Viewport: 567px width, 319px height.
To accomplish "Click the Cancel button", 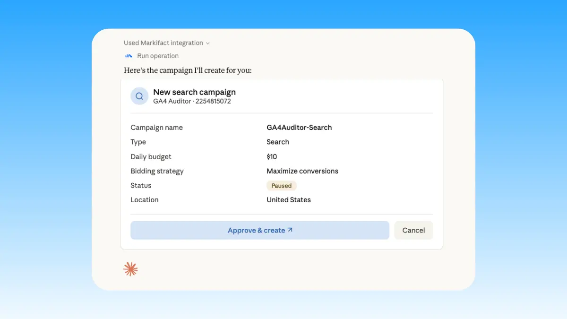I will (413, 230).
